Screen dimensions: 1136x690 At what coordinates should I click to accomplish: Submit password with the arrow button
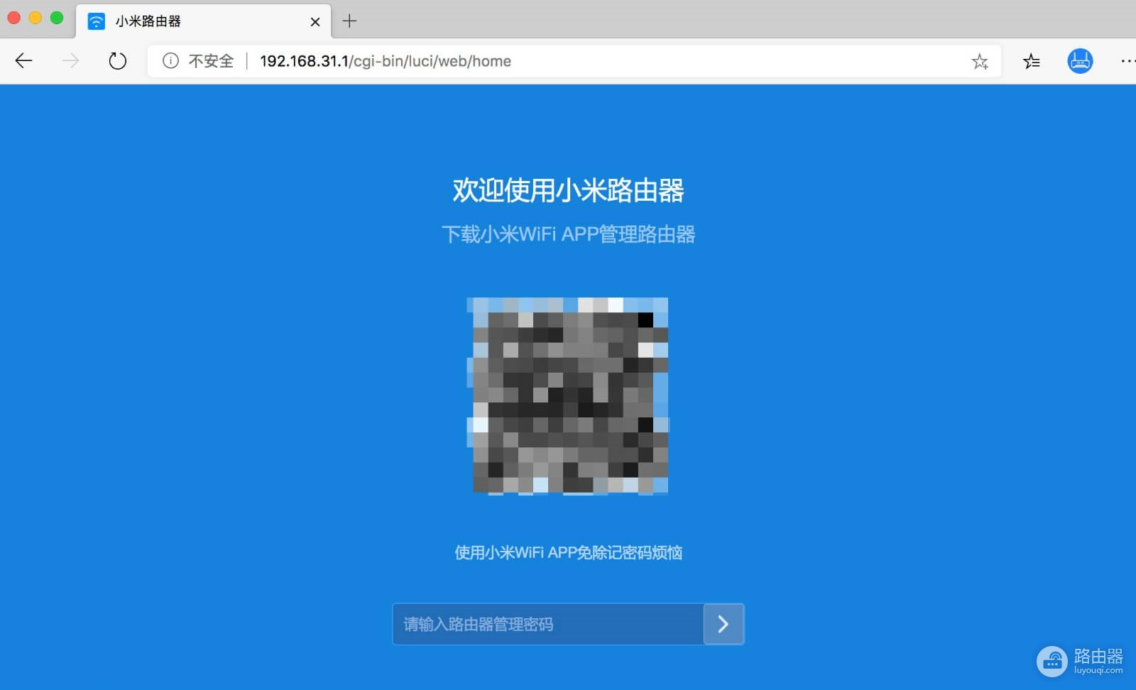pos(723,624)
